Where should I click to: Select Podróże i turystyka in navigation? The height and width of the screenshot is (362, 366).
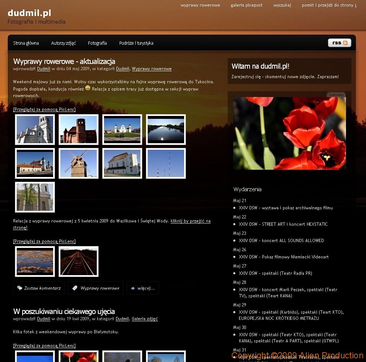click(x=136, y=43)
